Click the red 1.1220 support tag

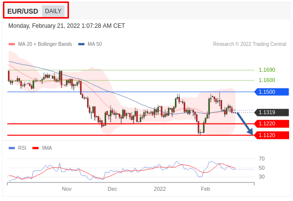272,123
